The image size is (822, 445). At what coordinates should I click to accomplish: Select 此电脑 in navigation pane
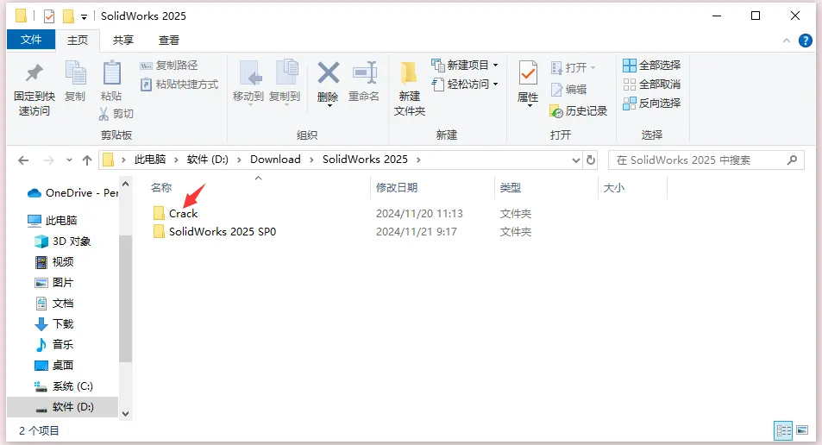tap(52, 220)
